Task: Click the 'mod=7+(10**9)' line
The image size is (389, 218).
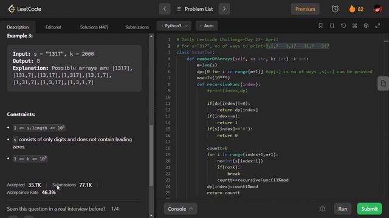Action: 213,78
